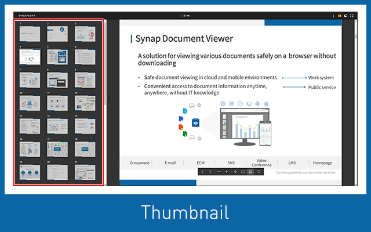Open page 18 thumbnail

tap(85, 149)
